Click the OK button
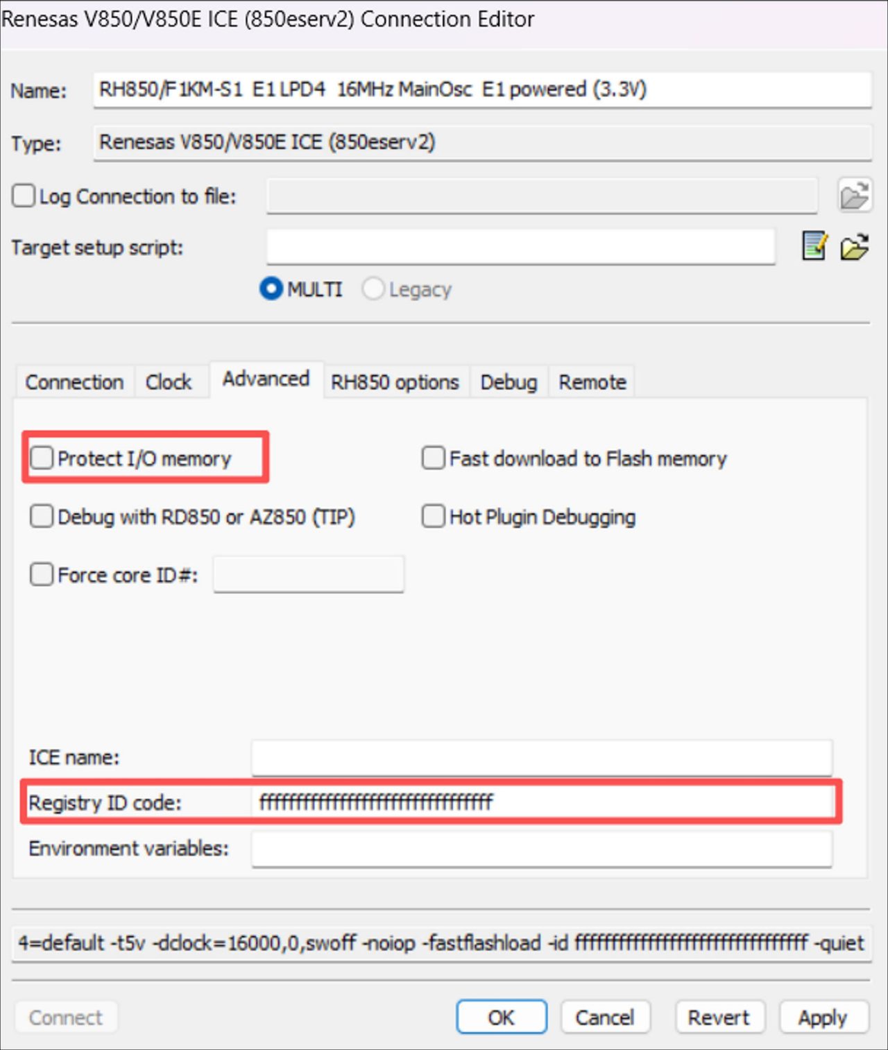This screenshot has width=888, height=1050. click(502, 1017)
